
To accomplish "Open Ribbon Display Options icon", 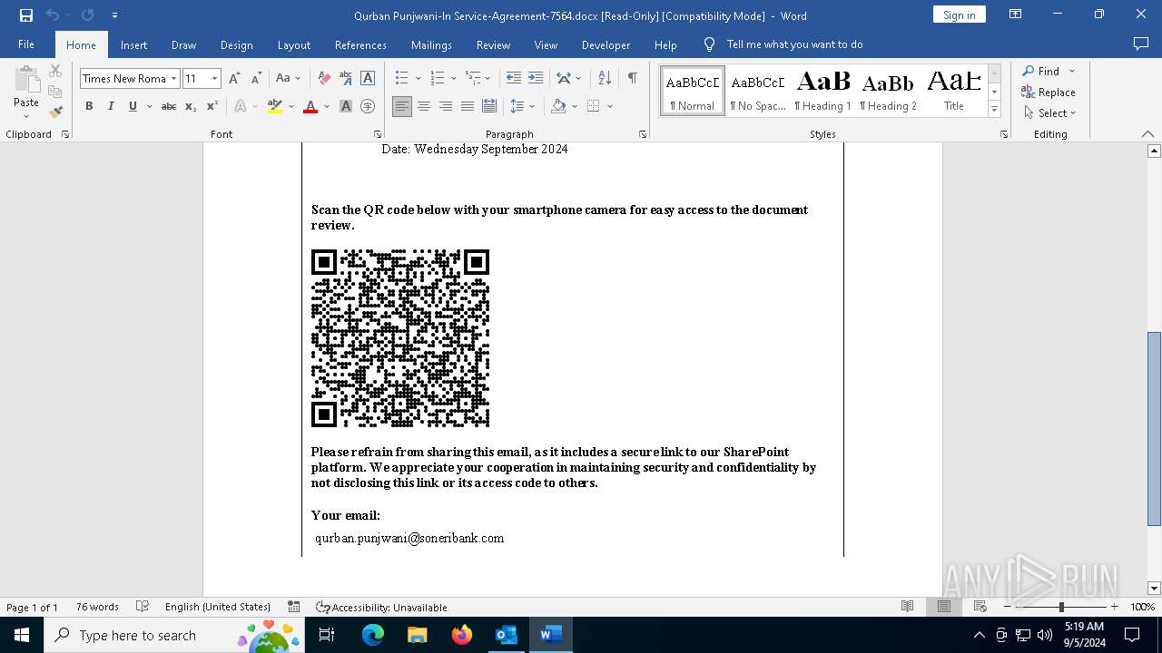I will pyautogui.click(x=1016, y=15).
